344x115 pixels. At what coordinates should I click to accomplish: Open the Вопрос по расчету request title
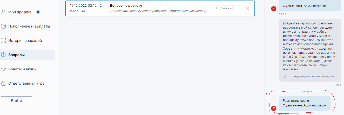coord(126,5)
